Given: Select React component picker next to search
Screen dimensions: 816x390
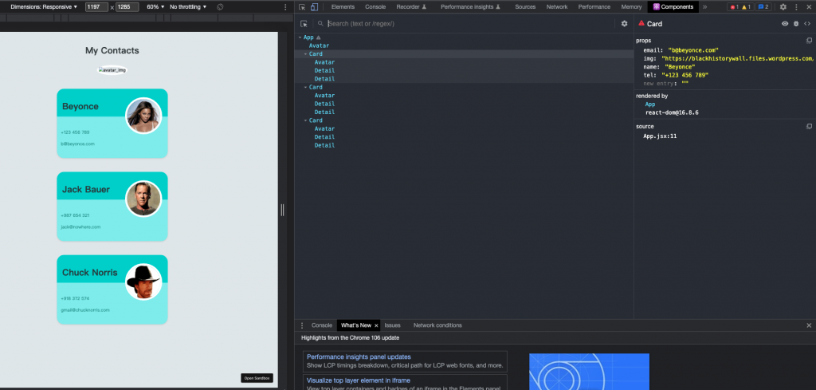Looking at the screenshot, I should pyautogui.click(x=304, y=23).
